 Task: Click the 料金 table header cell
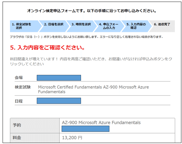click(x=35, y=138)
